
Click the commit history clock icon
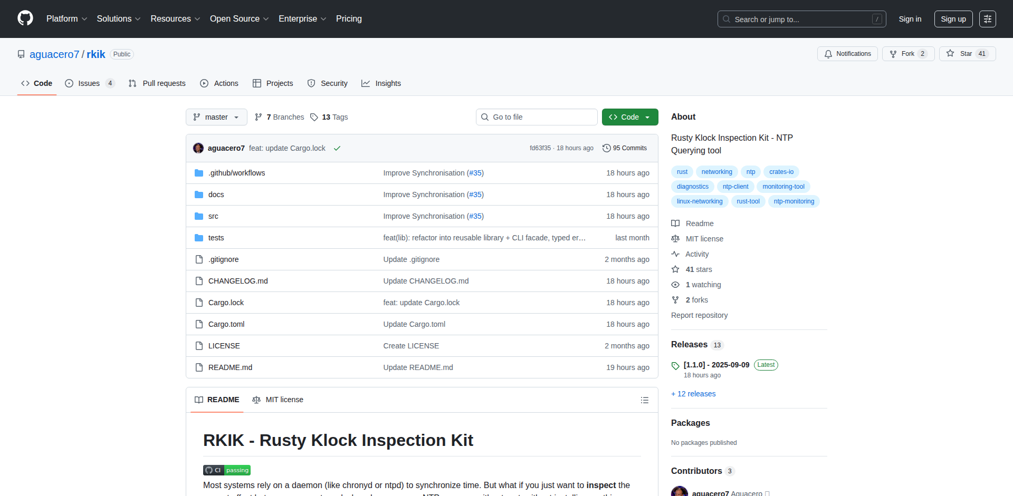(x=607, y=148)
